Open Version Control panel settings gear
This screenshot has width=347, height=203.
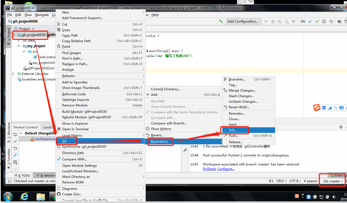[341, 127]
